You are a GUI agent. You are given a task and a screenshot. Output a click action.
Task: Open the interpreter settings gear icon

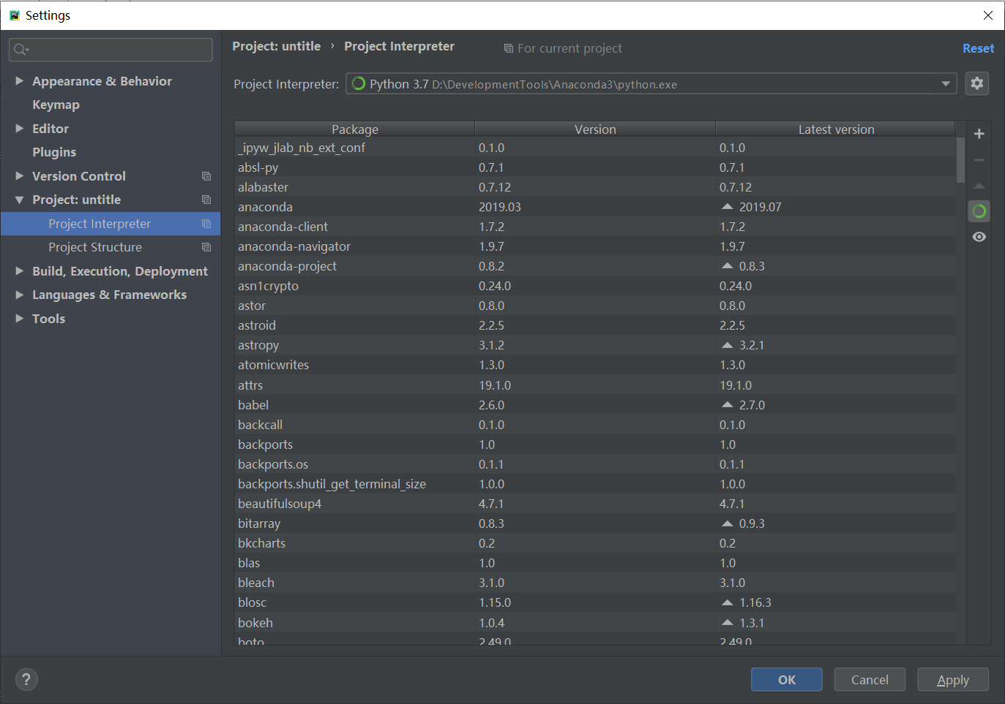click(x=976, y=83)
